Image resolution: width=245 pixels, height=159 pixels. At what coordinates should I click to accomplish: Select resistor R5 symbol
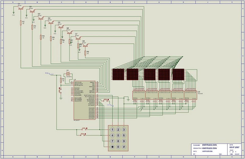51,39
